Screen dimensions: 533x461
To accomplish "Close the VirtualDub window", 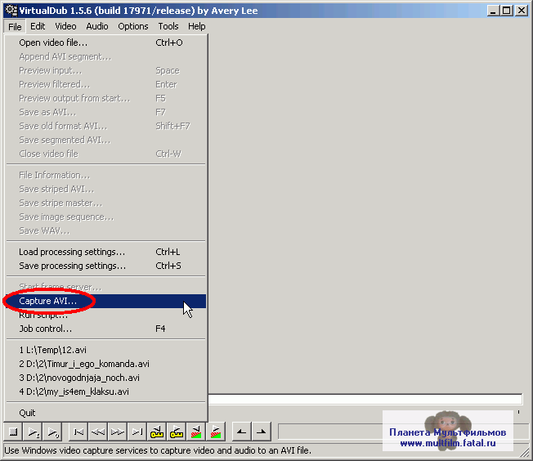I will (521, 11).
